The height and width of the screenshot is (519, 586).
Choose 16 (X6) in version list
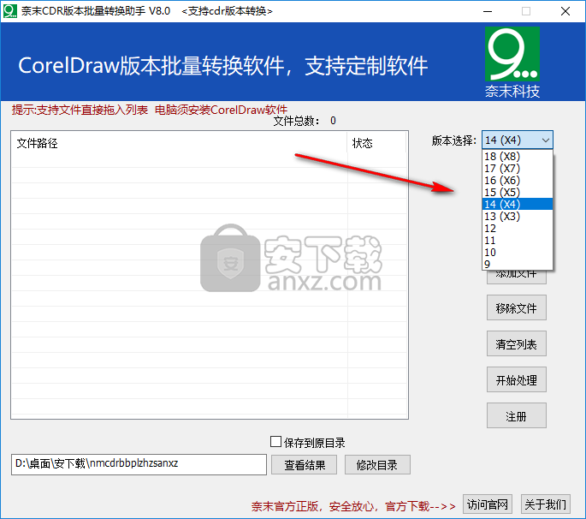501,181
